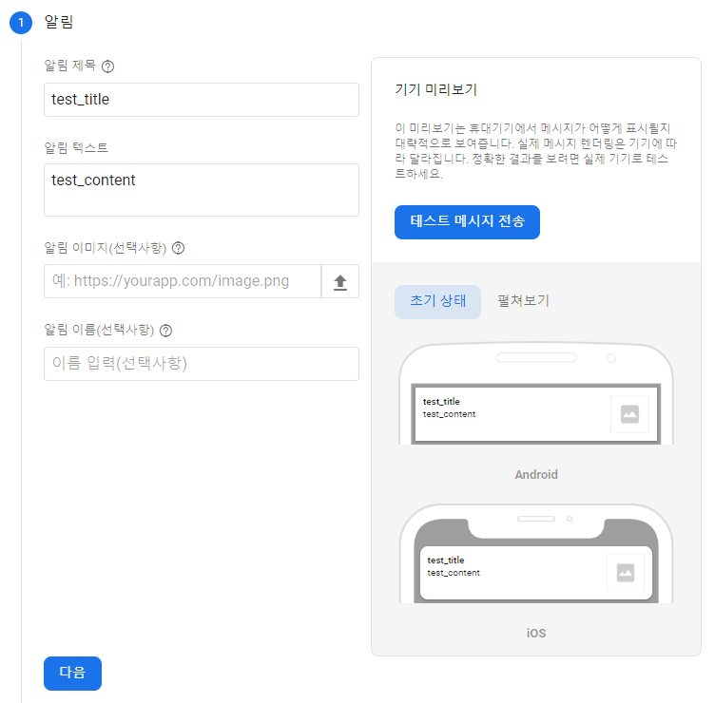Click the iOS notification preview card

click(536, 573)
